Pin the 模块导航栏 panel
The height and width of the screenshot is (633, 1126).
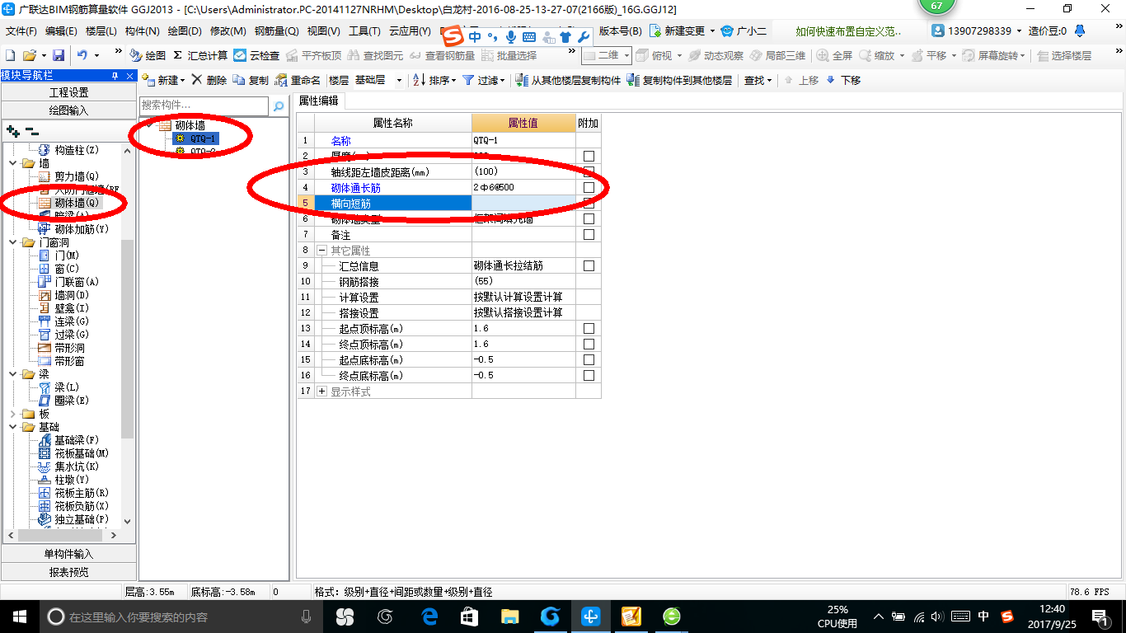pos(115,76)
